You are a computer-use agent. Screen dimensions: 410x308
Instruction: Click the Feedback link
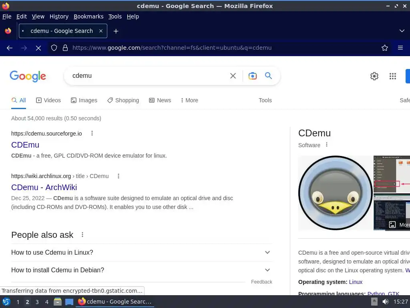click(261, 282)
